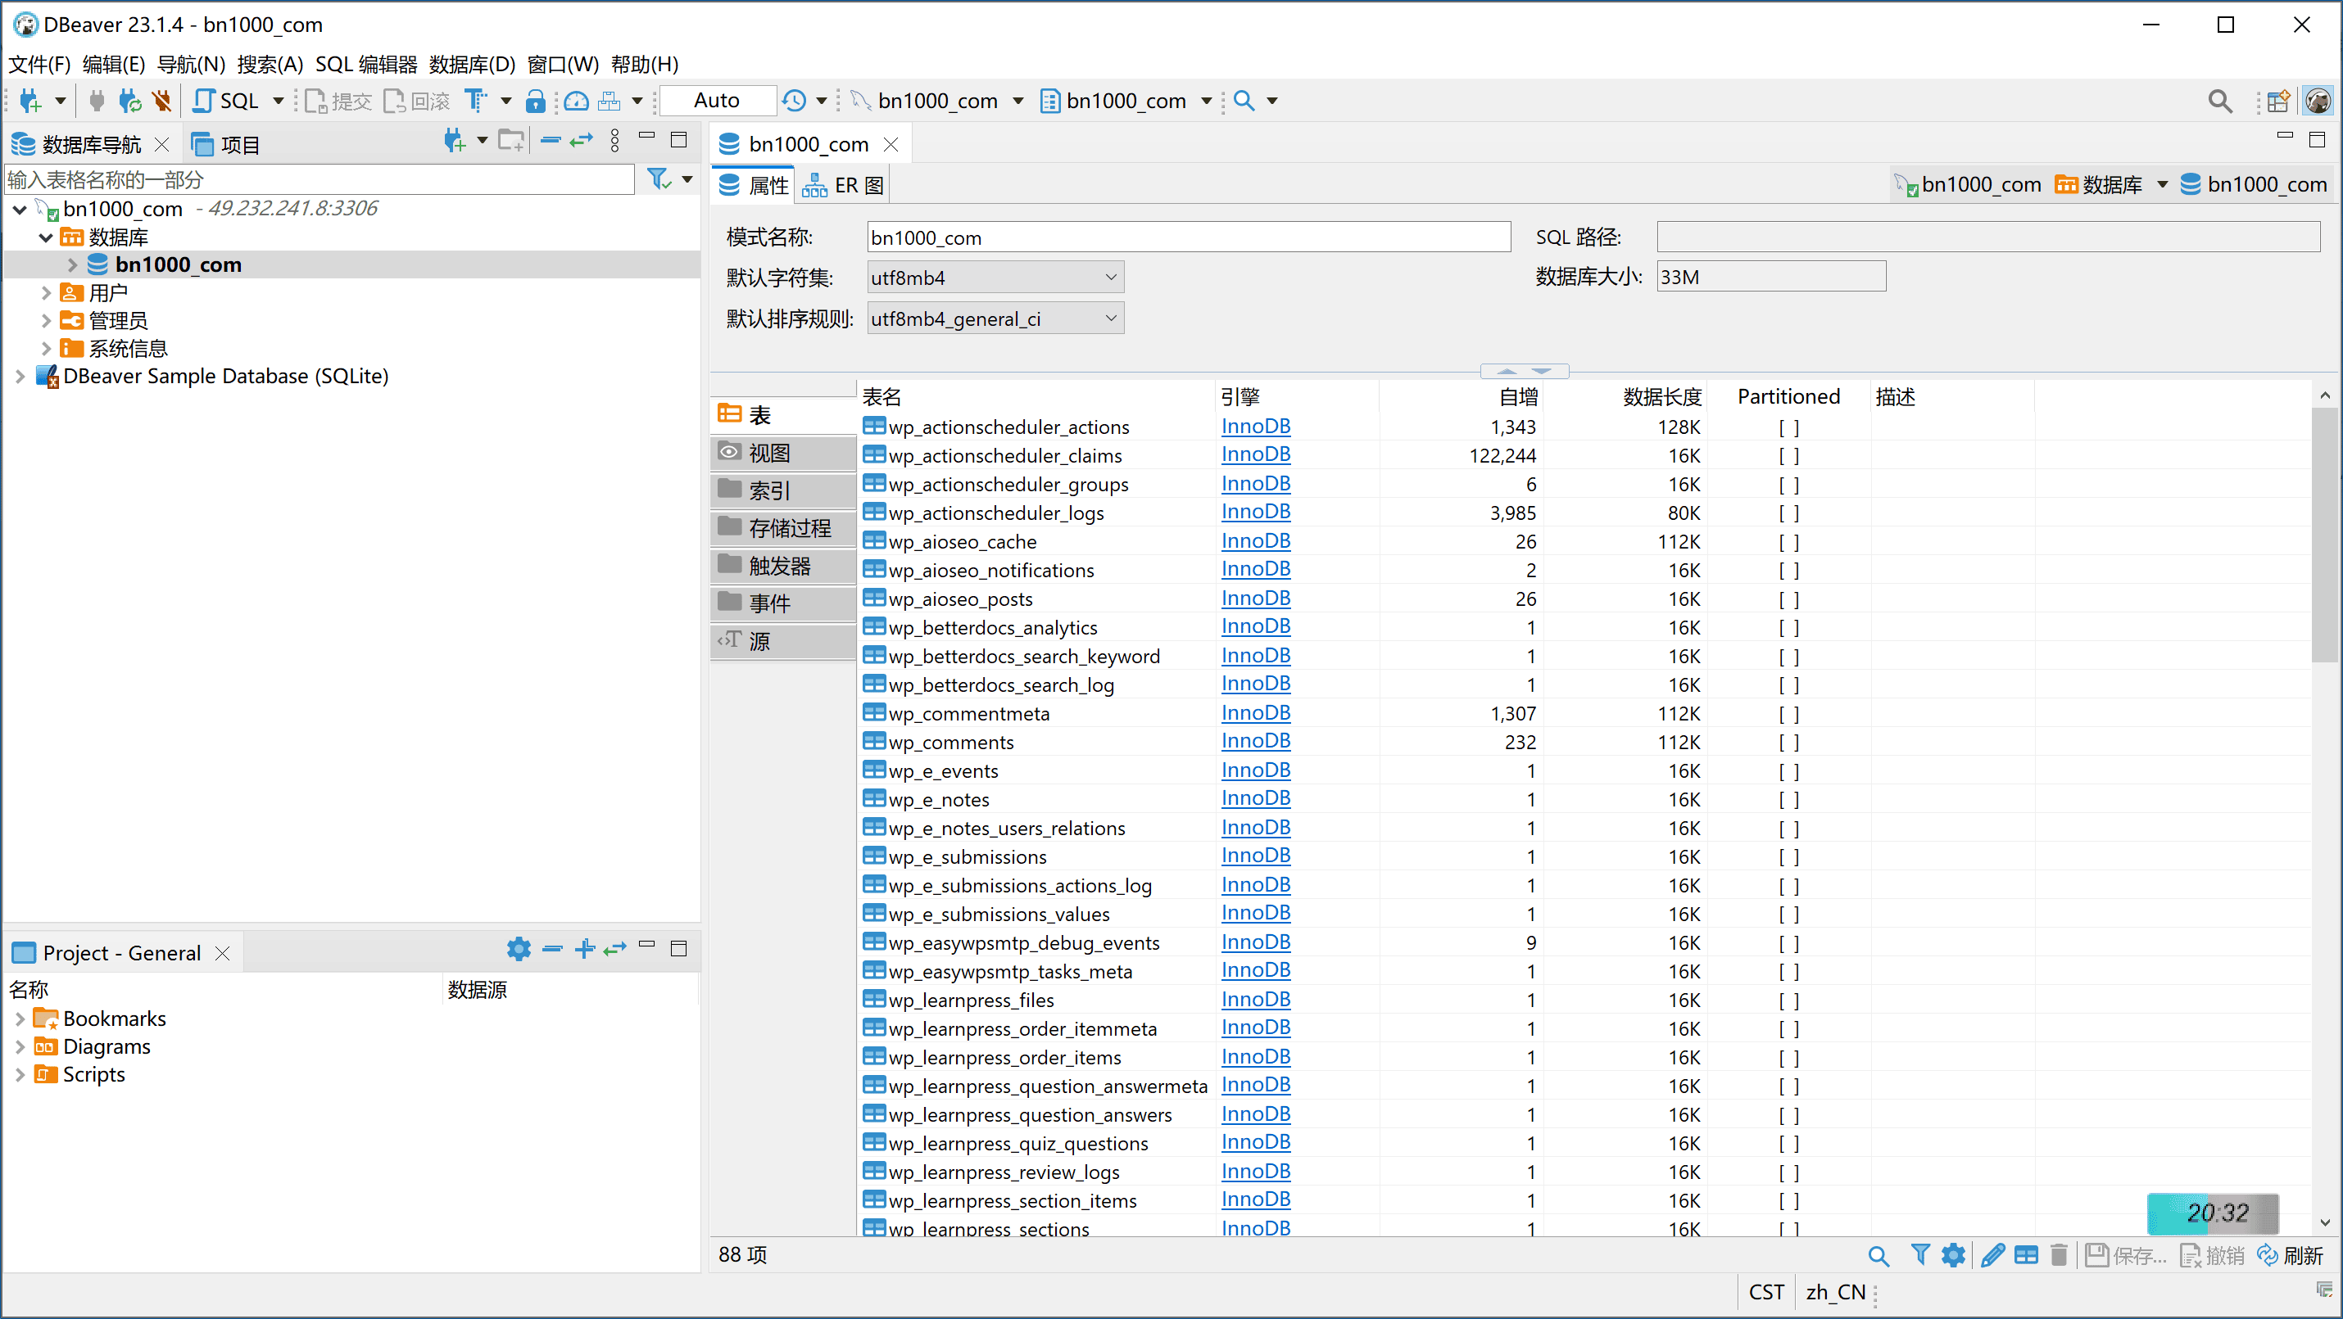Click the DBeaver perspective icon at top right
2343x1319 pixels.
(2318, 101)
